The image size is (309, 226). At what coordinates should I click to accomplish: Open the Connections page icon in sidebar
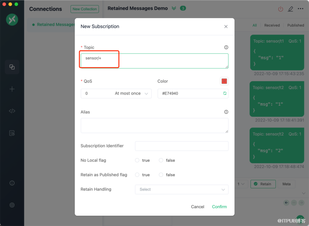pos(12,67)
